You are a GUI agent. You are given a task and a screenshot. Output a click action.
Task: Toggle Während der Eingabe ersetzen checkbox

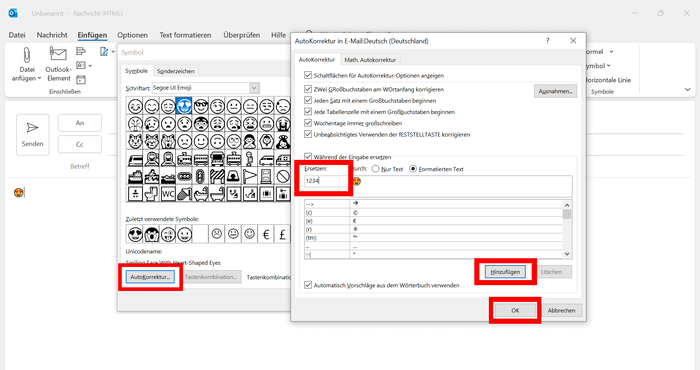pos(308,157)
